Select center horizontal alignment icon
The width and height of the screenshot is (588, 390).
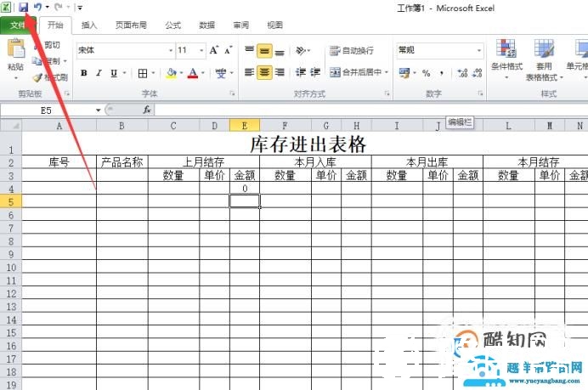(264, 72)
